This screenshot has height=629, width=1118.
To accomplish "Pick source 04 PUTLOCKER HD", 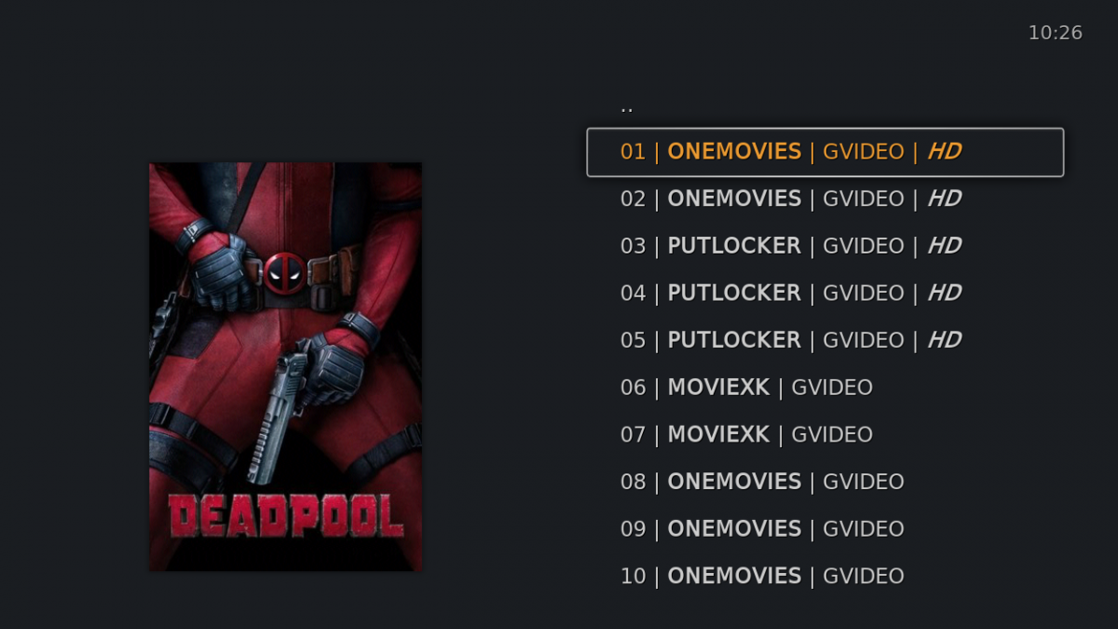I will click(825, 293).
